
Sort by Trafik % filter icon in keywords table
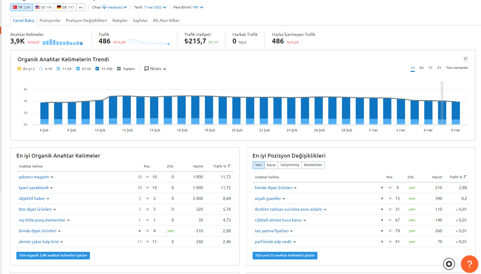pos(229,166)
